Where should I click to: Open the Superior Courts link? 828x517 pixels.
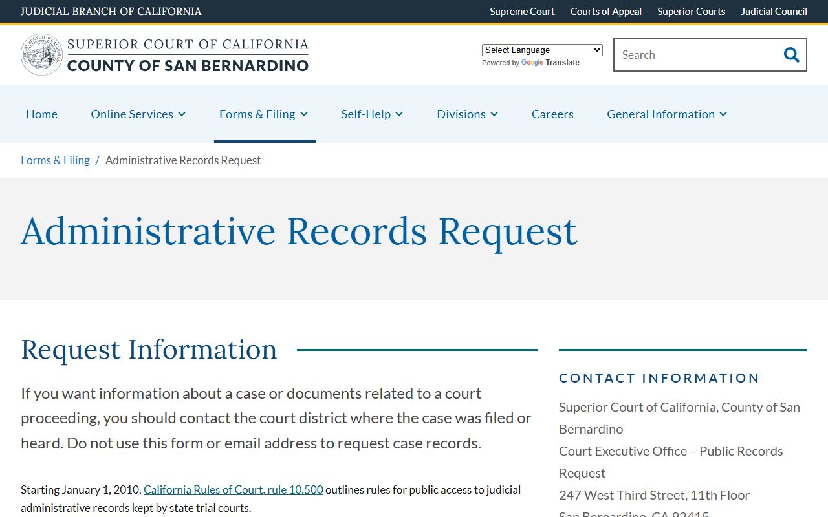691,12
